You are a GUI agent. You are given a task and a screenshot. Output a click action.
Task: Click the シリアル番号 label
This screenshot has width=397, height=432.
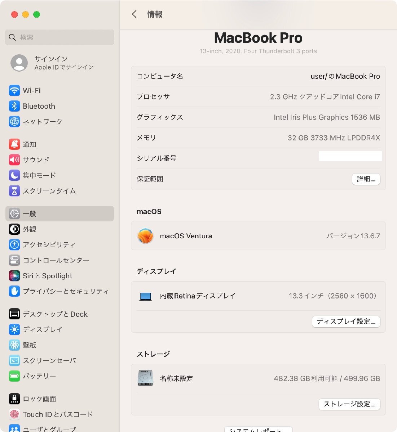156,158
